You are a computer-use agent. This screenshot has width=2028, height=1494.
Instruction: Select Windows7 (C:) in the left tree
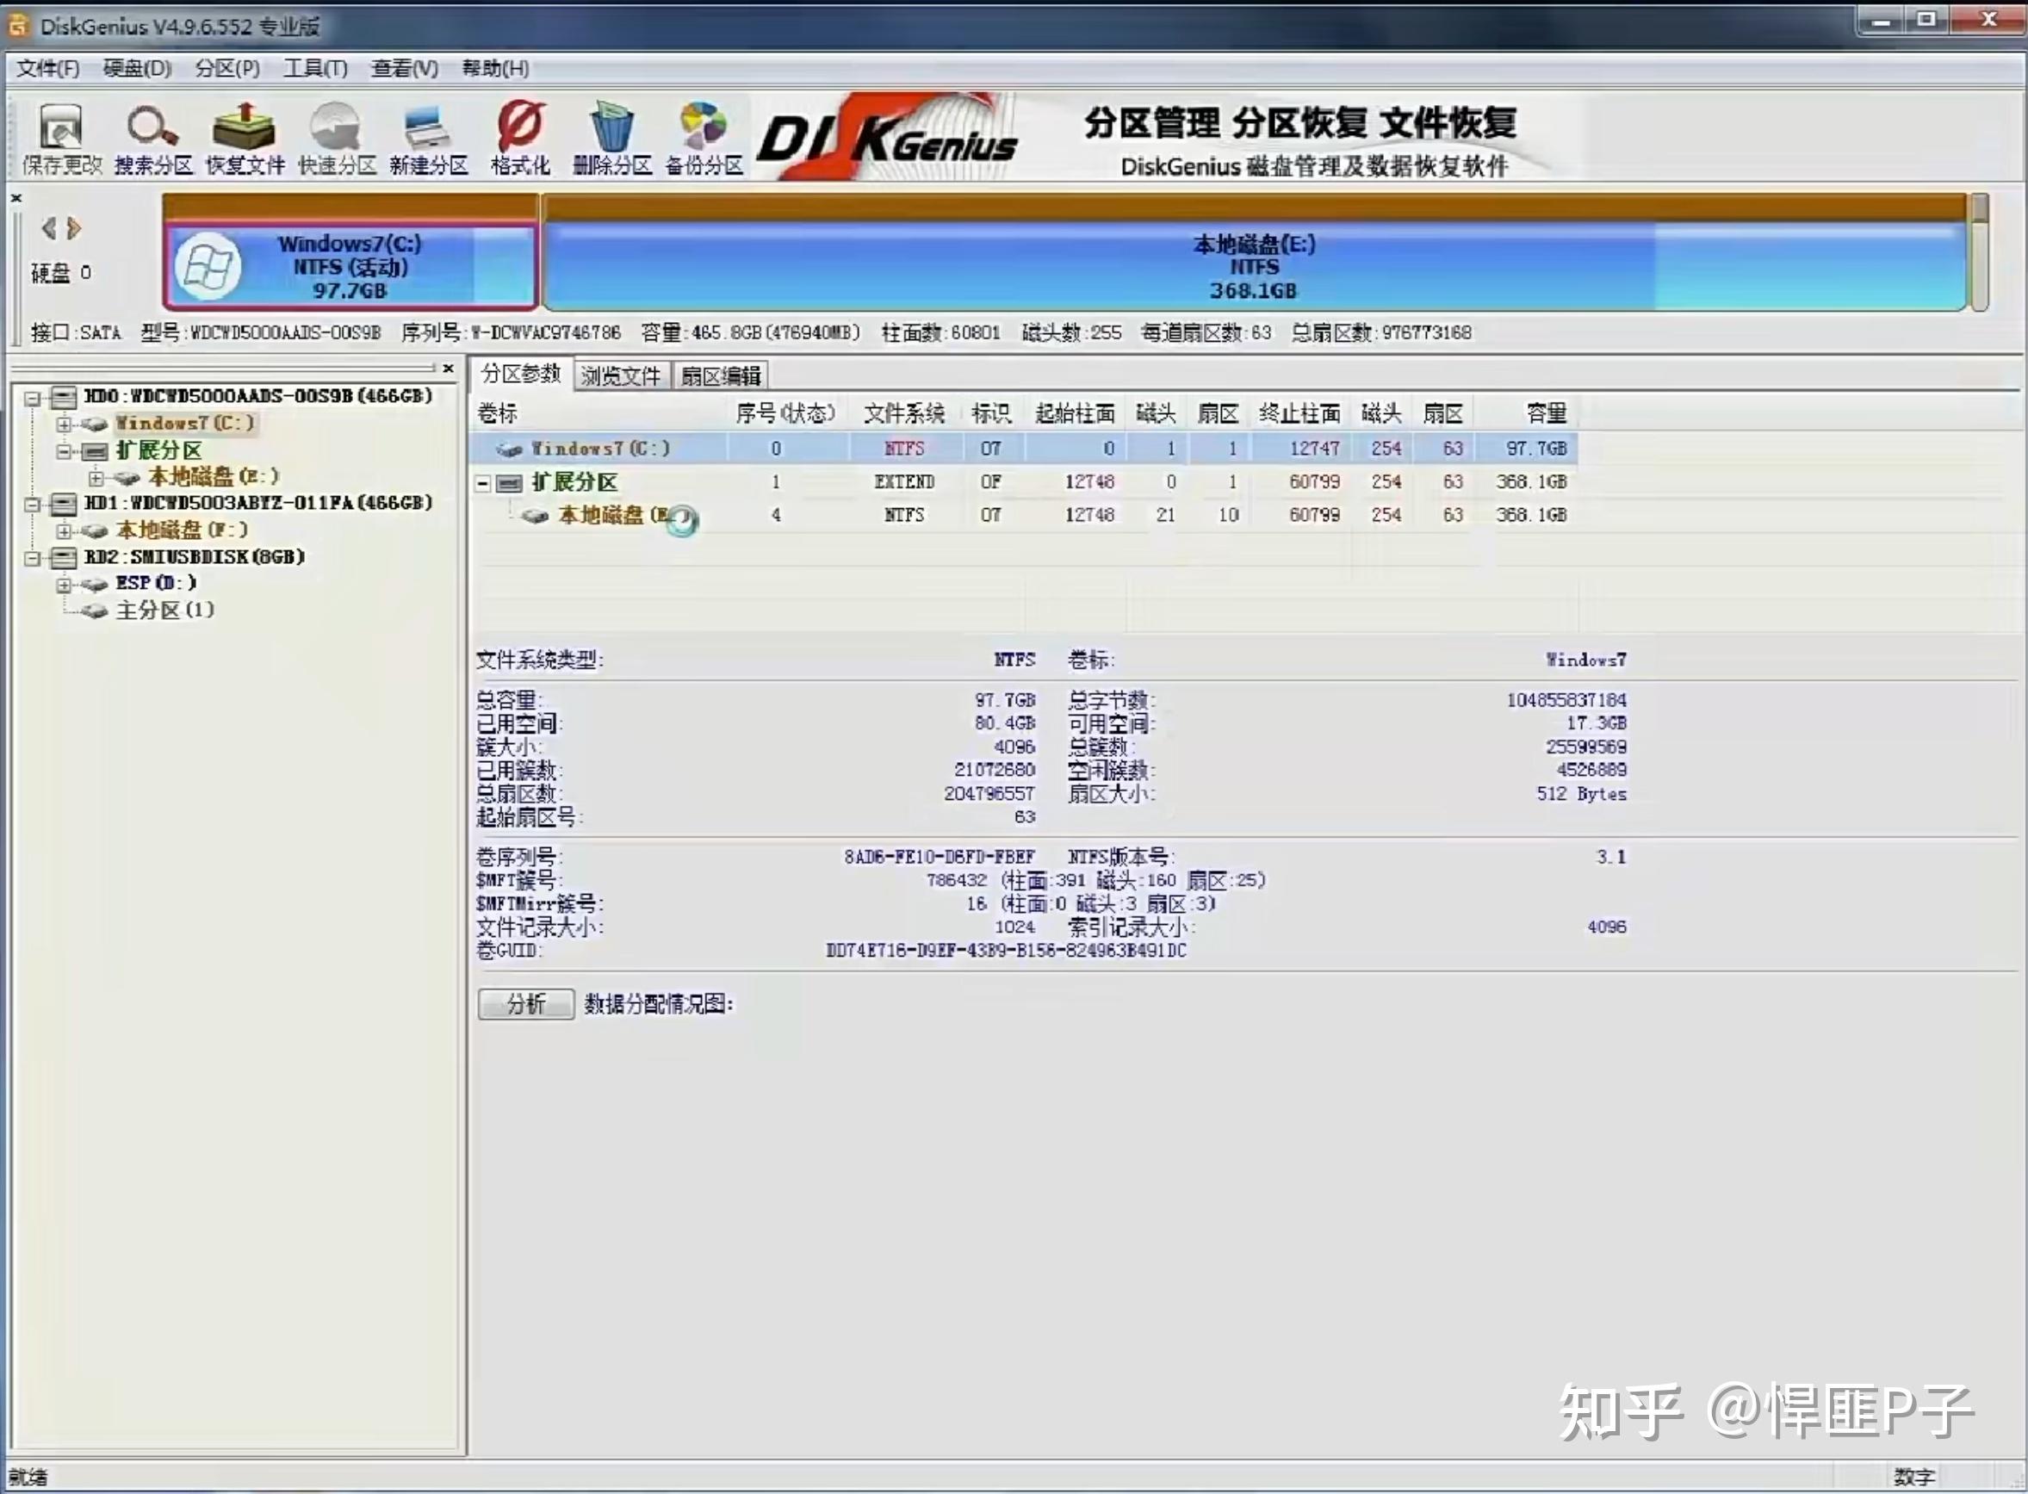[184, 422]
